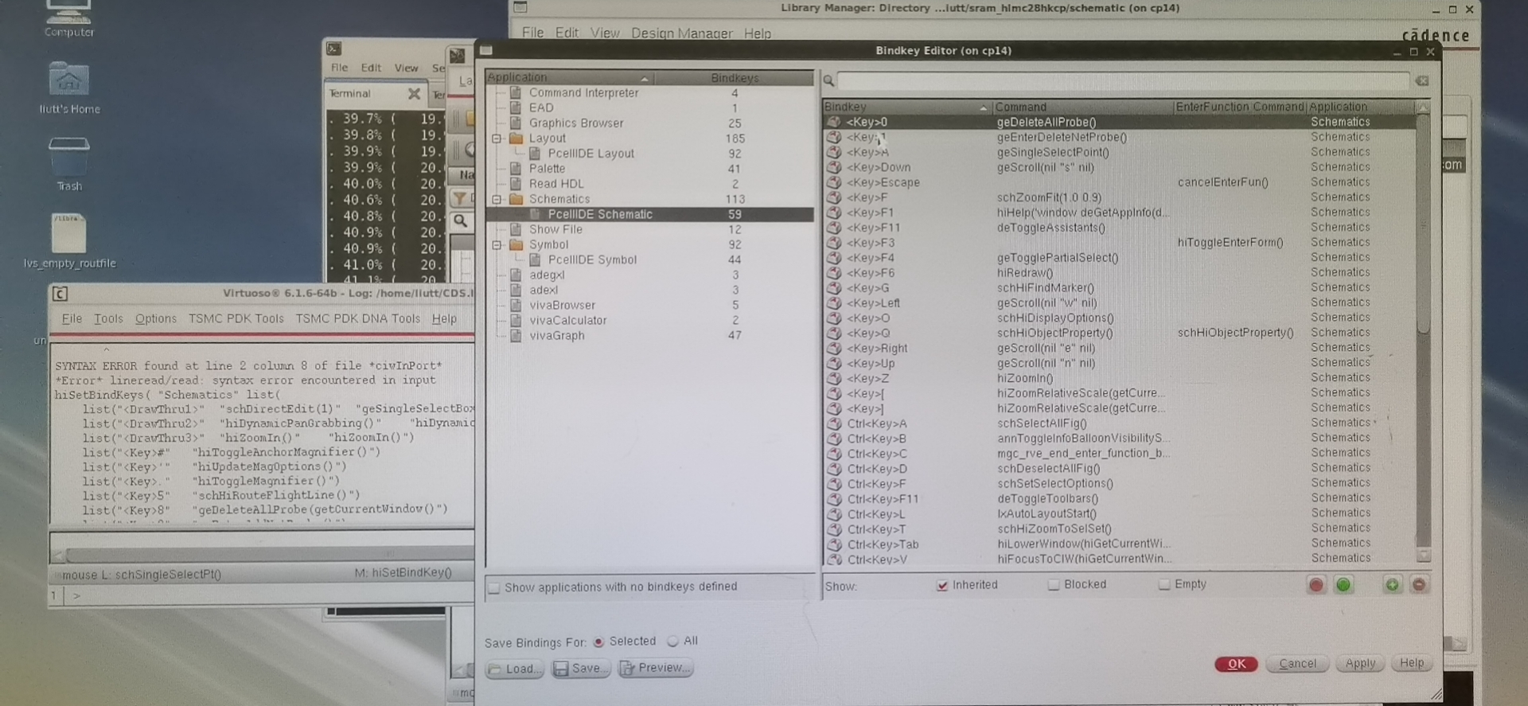Screen dimensions: 1528x706
Task: Click the vivaCalculator page icon
Action: (516, 320)
